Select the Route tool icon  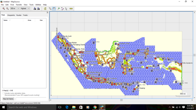tap(62, 9)
